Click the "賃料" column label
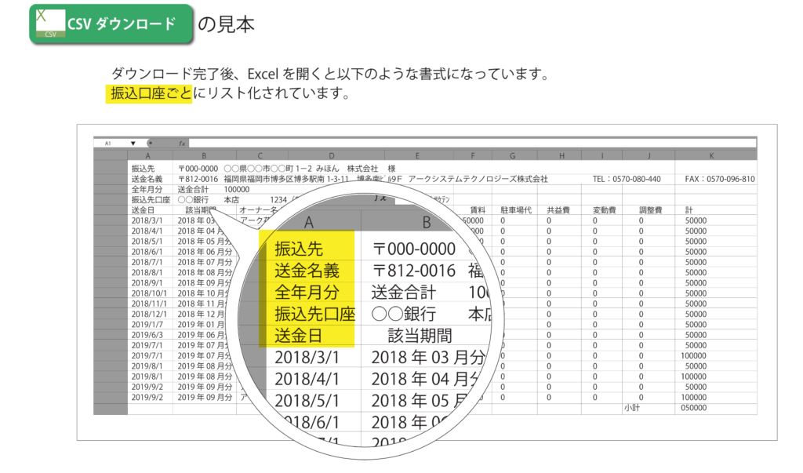 click(478, 210)
